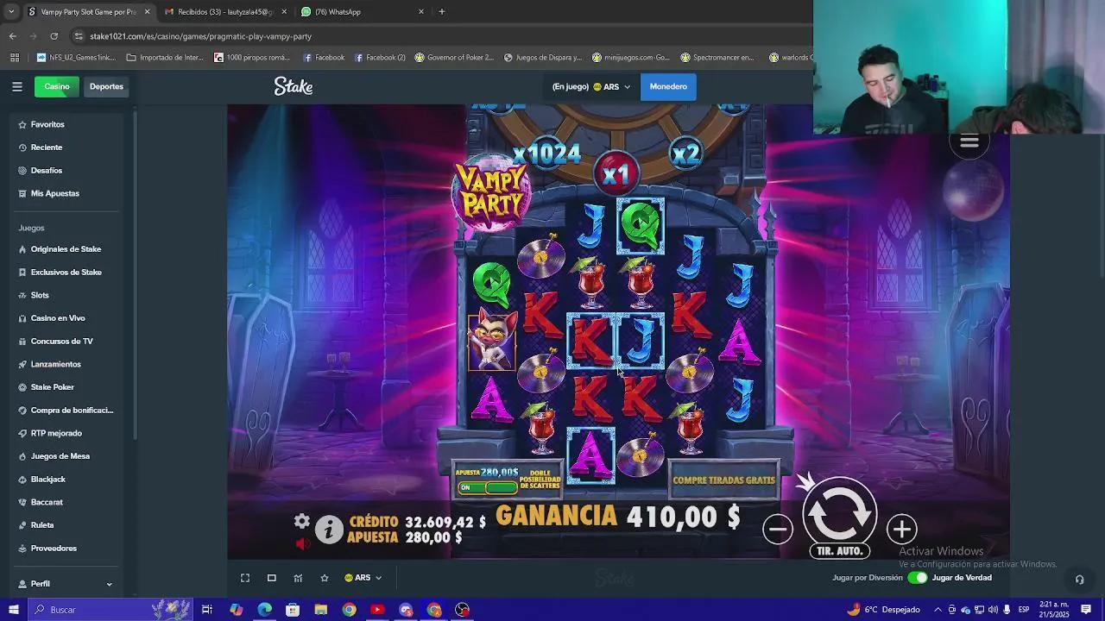
Task: Switch to the Casino section
Action: [x=57, y=86]
